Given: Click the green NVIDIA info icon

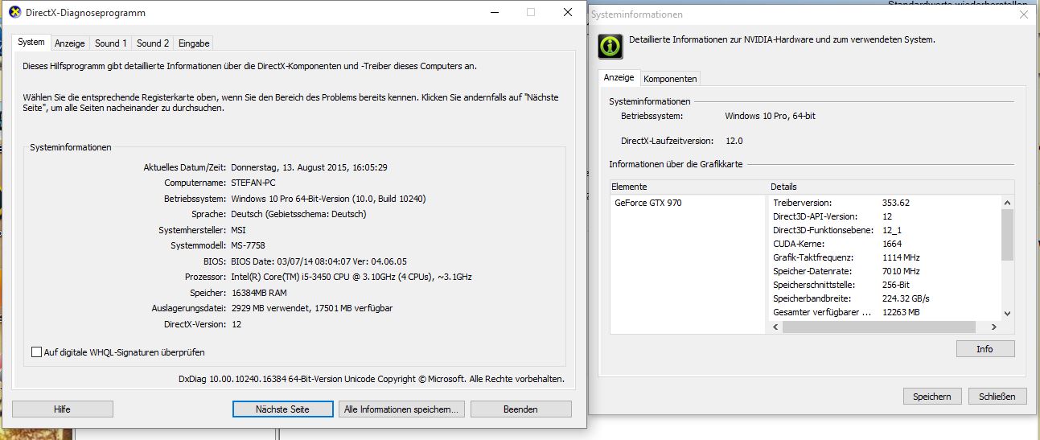Looking at the screenshot, I should tap(610, 46).
